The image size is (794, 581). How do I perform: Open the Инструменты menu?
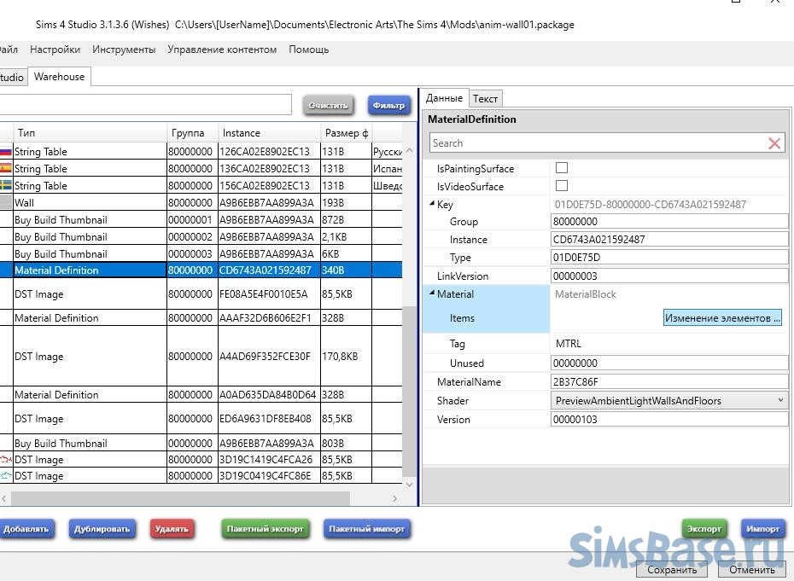tap(124, 49)
